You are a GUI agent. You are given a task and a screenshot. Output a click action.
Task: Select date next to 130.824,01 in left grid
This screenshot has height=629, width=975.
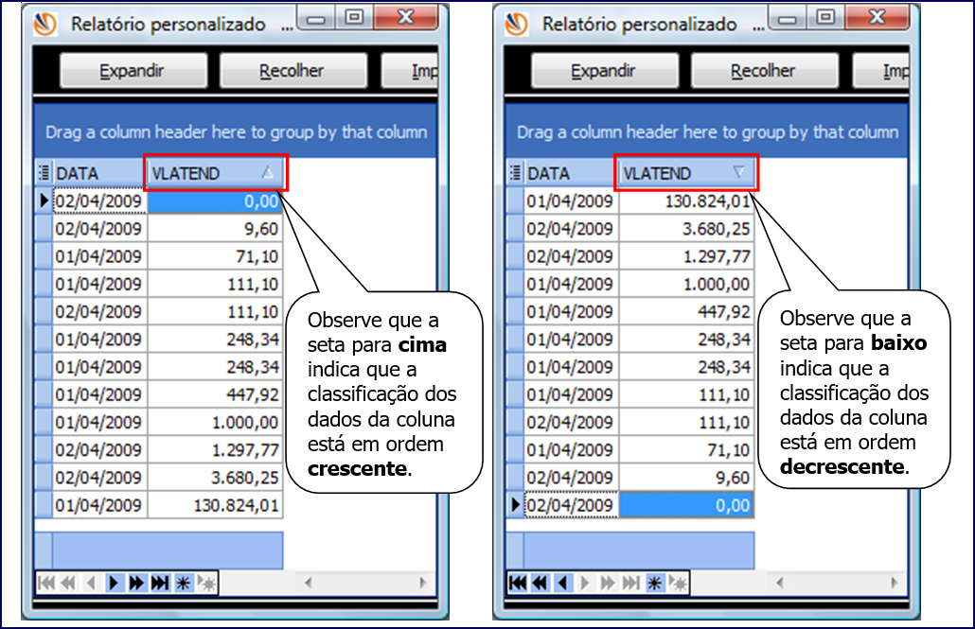99,505
